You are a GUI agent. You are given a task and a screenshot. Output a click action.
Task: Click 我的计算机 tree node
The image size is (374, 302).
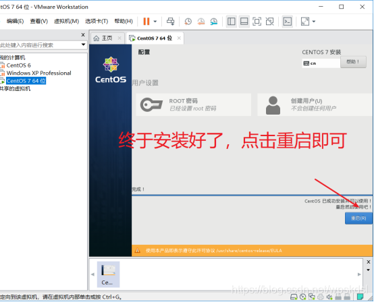click(x=12, y=57)
